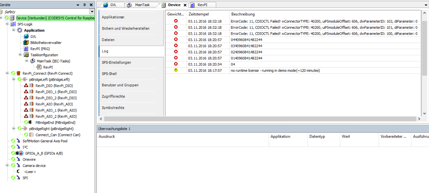The width and height of the screenshot is (429, 193).
Task: Collapse the Taskkonfiguration node
Action: click(20, 55)
